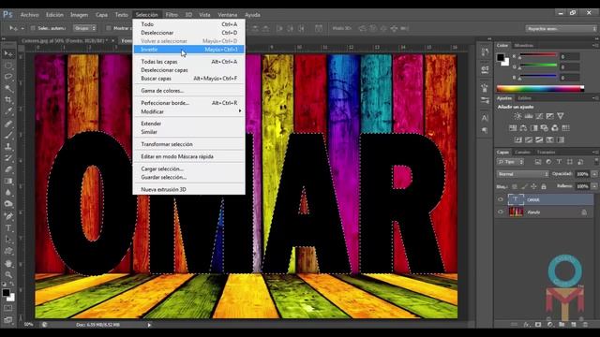Hide the OMAR text layer
Viewport: 600px width, 337px height.
[x=501, y=199]
